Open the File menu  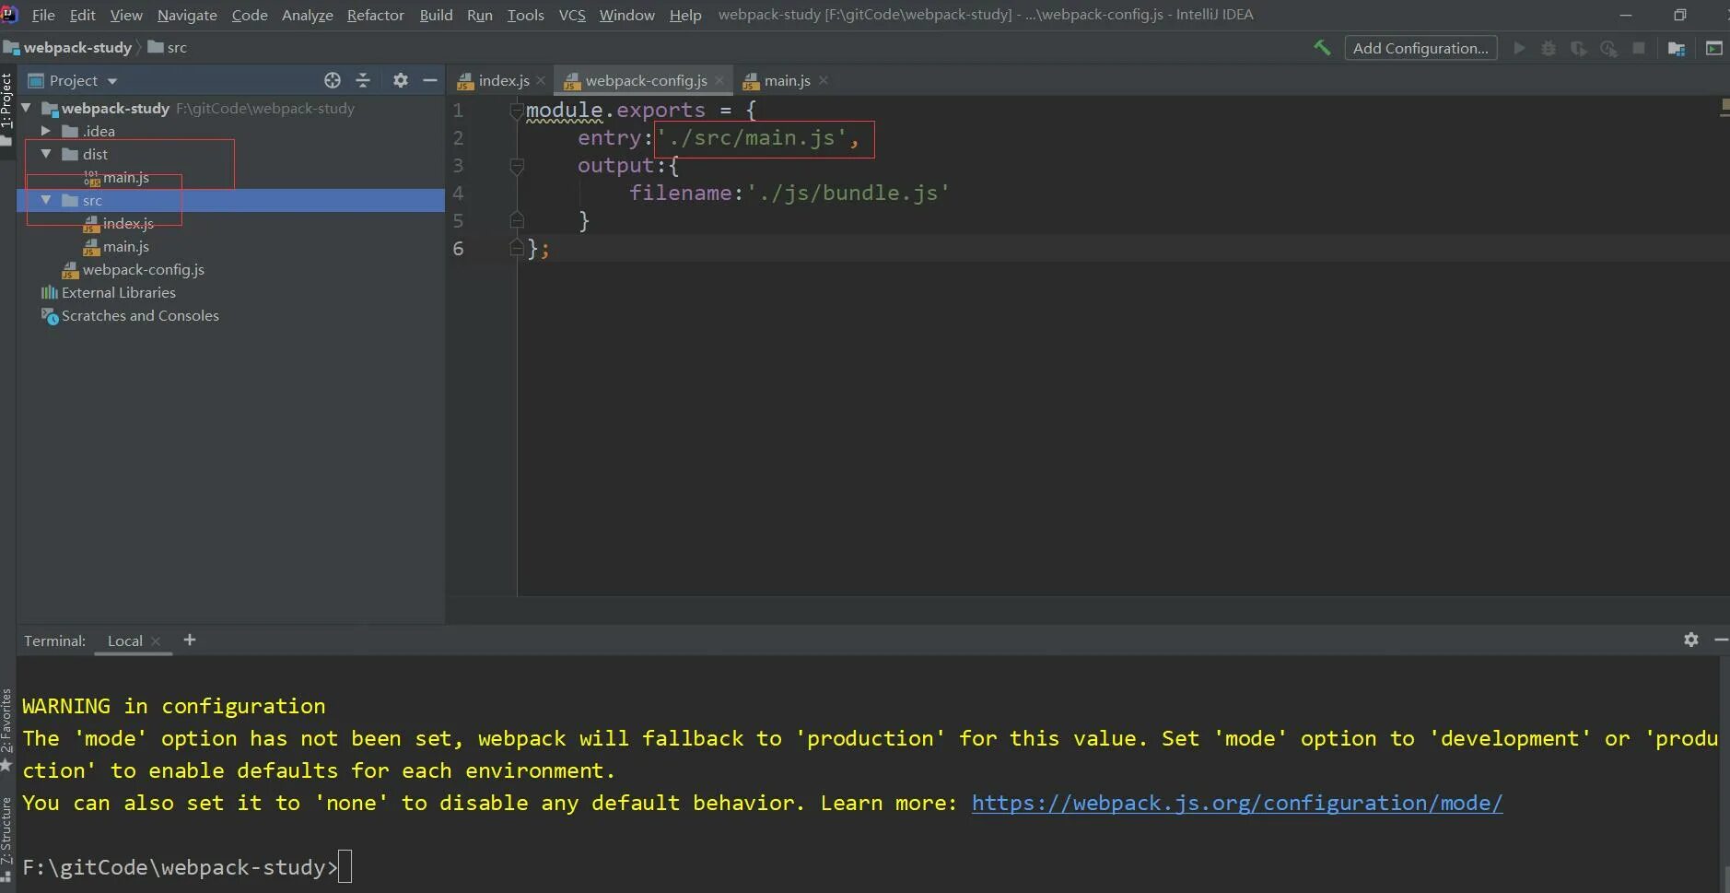point(43,15)
